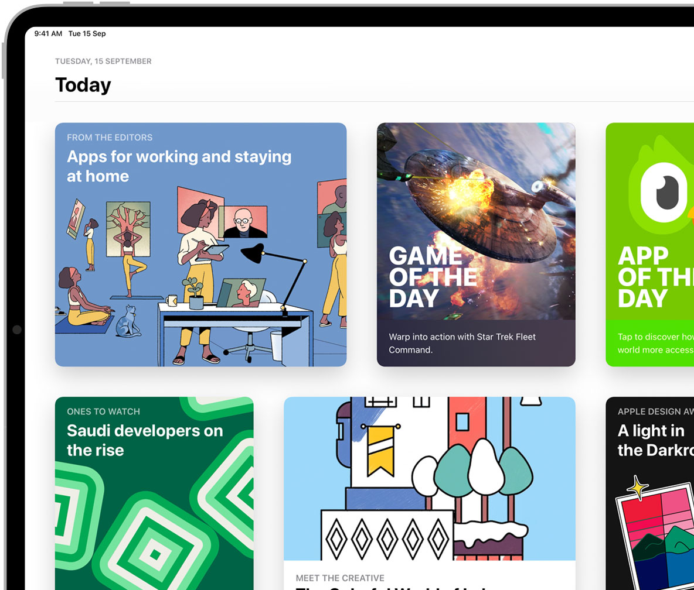Viewport: 694px width, 590px height.
Task: Tap the green App of the Day card
Action: (x=649, y=245)
